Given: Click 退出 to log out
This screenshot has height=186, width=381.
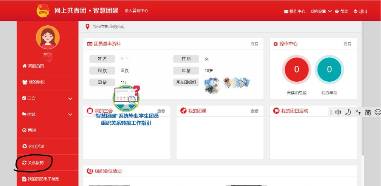Looking at the screenshot, I should 360,11.
